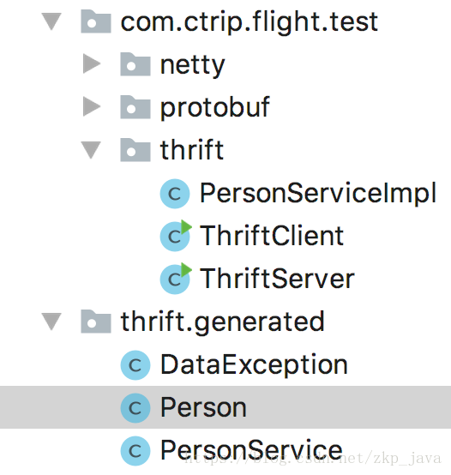Collapse the com.ctrip.flight.test package
451x475 pixels.
pyautogui.click(x=51, y=21)
